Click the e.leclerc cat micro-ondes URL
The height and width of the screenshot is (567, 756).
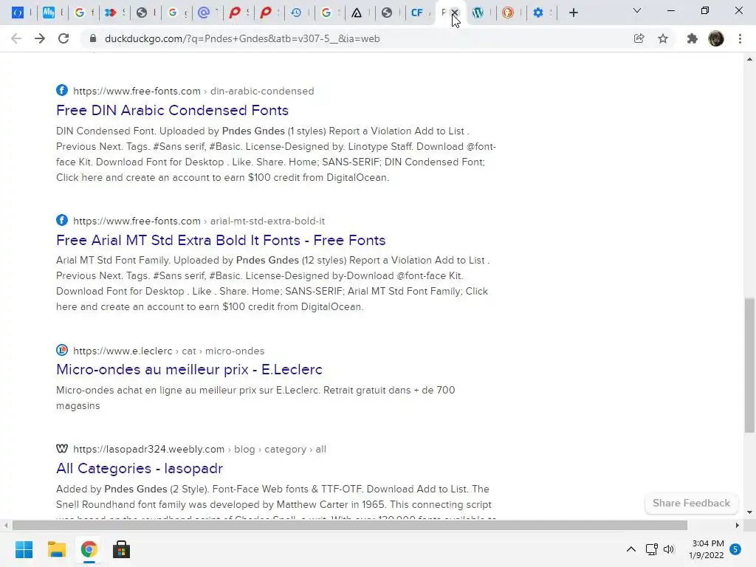pos(169,351)
